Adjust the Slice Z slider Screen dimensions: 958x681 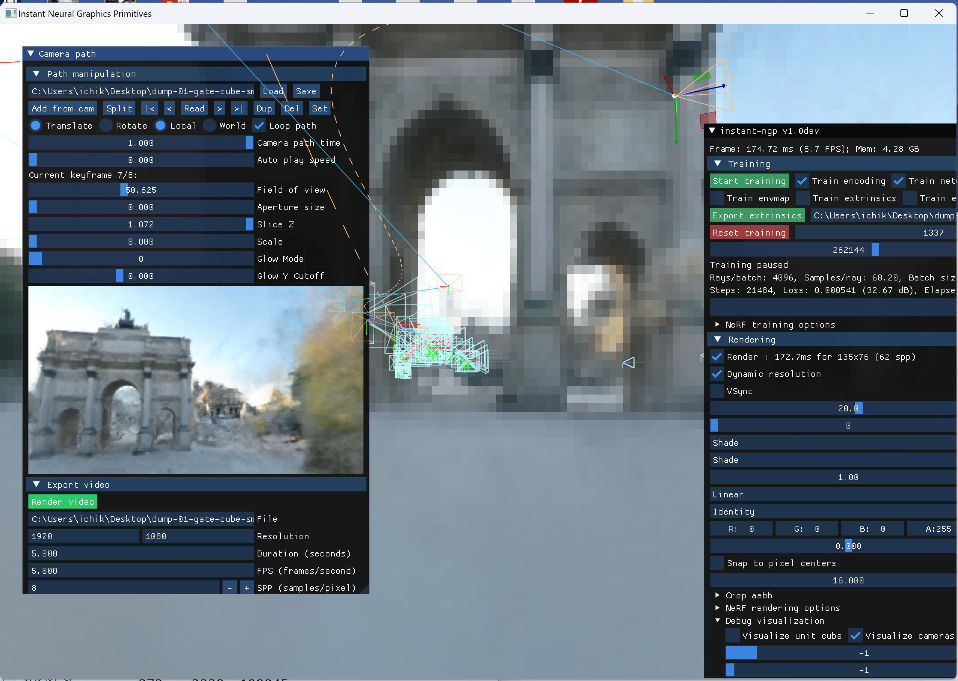point(141,224)
